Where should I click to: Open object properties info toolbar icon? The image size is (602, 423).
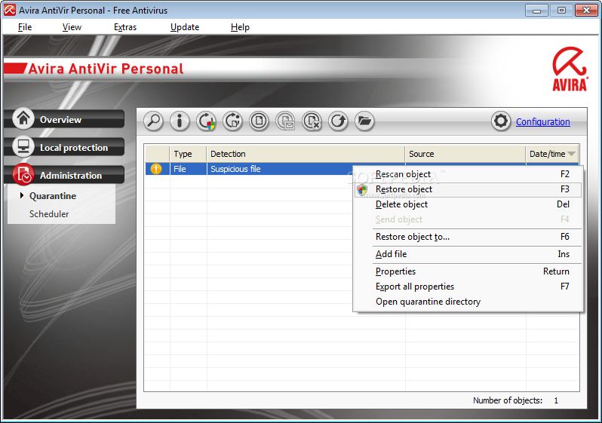(180, 121)
